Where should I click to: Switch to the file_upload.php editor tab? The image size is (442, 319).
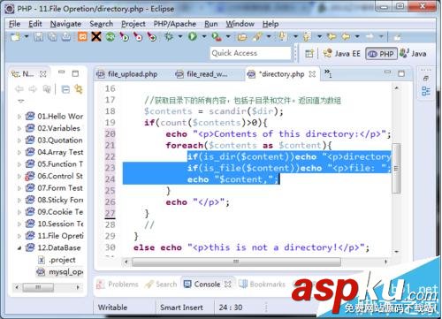[127, 74]
